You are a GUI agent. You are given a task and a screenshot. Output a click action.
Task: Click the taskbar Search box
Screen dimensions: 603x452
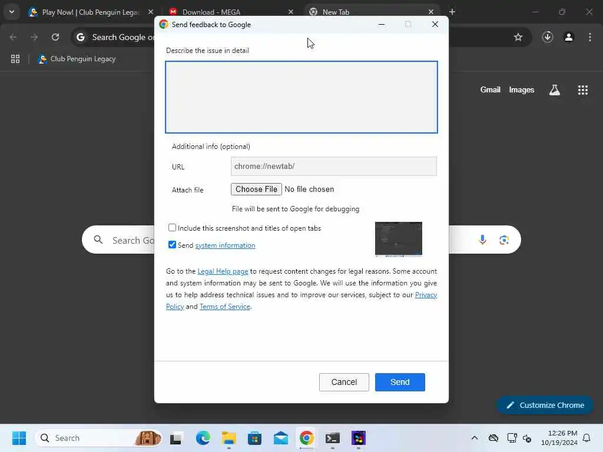[x=99, y=438]
